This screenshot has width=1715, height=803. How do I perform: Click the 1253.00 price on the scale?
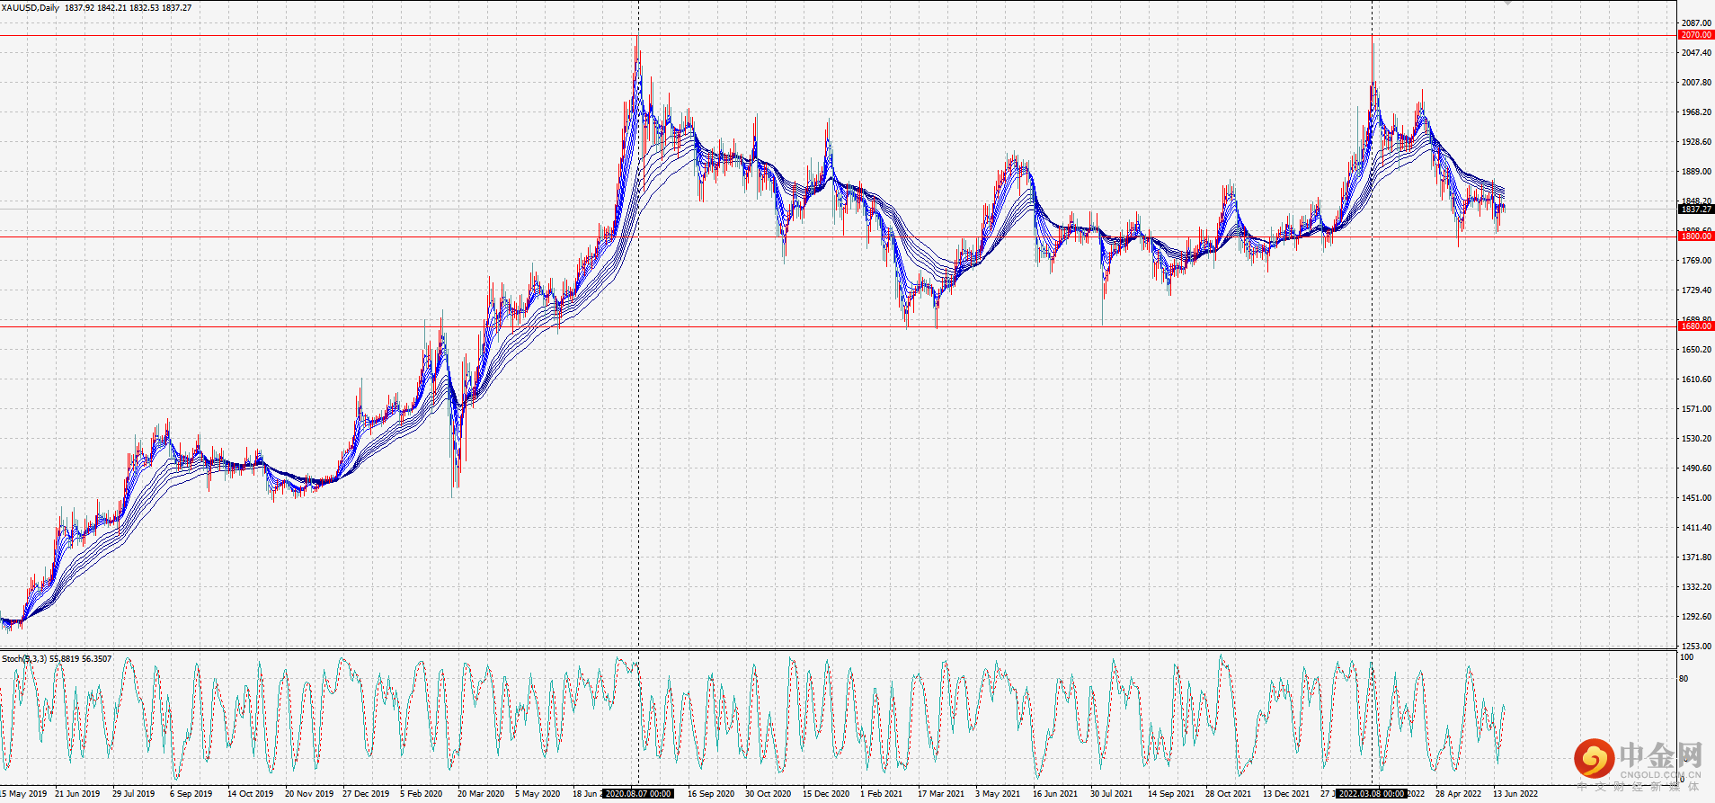click(x=1696, y=647)
